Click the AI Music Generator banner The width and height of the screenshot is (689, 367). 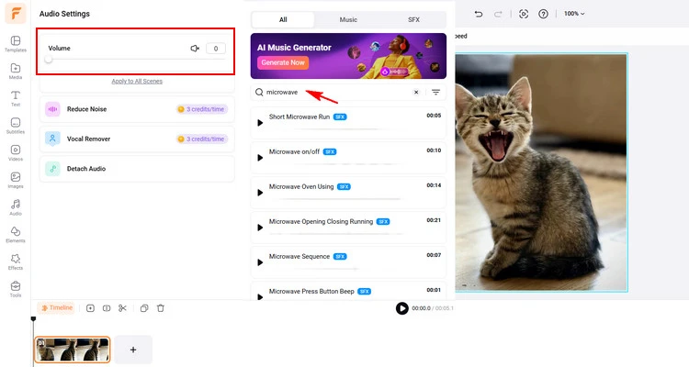pyautogui.click(x=348, y=56)
